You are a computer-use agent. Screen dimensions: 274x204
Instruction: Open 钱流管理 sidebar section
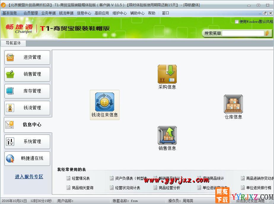[27, 108]
